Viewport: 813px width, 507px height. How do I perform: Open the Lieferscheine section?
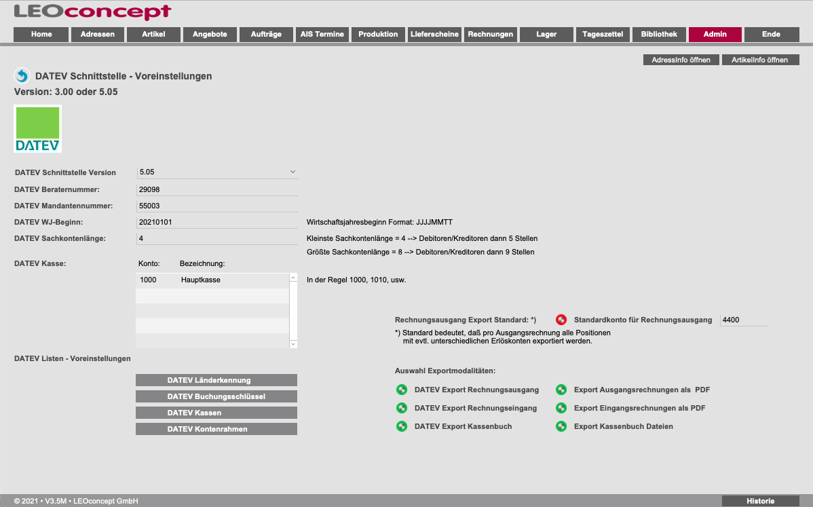[x=434, y=34]
